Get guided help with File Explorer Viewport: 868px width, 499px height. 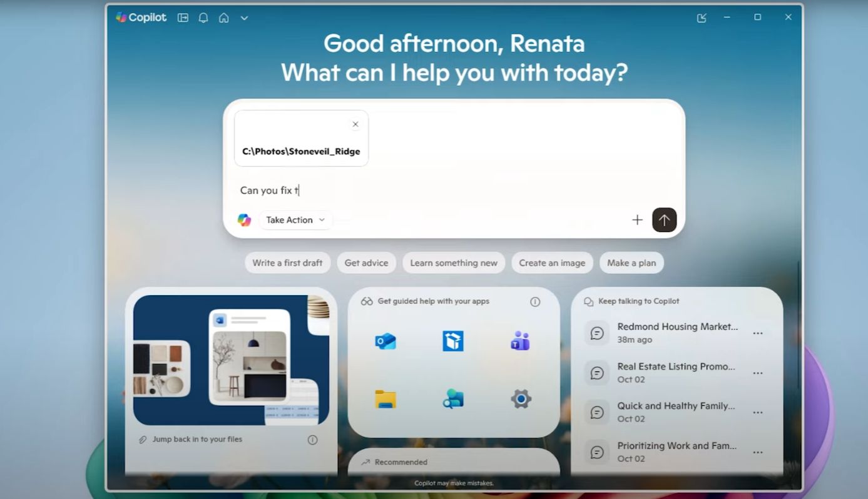[385, 399]
